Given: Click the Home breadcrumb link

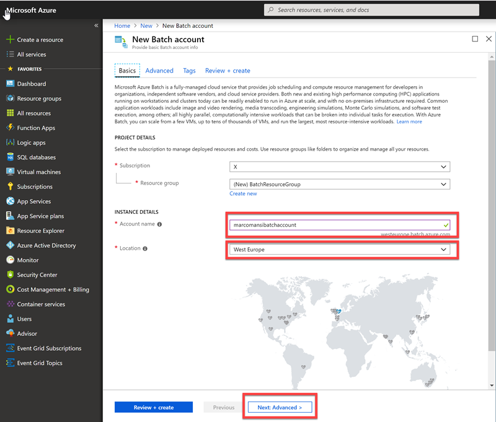Looking at the screenshot, I should coord(122,25).
